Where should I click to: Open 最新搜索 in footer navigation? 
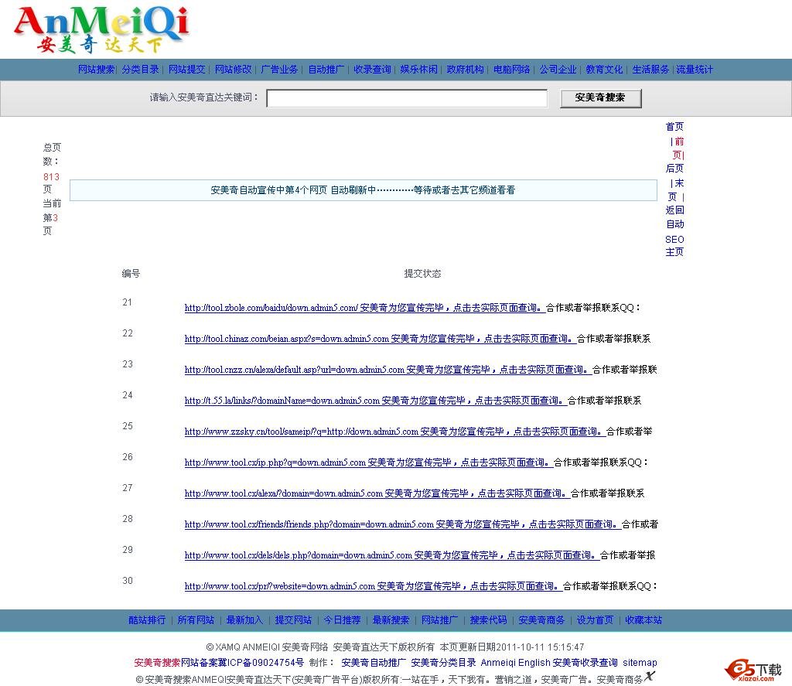click(x=391, y=619)
